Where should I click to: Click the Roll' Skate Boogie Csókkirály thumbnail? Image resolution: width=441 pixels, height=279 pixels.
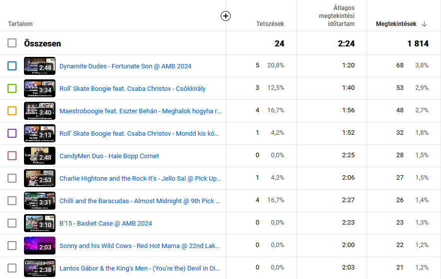(x=39, y=88)
